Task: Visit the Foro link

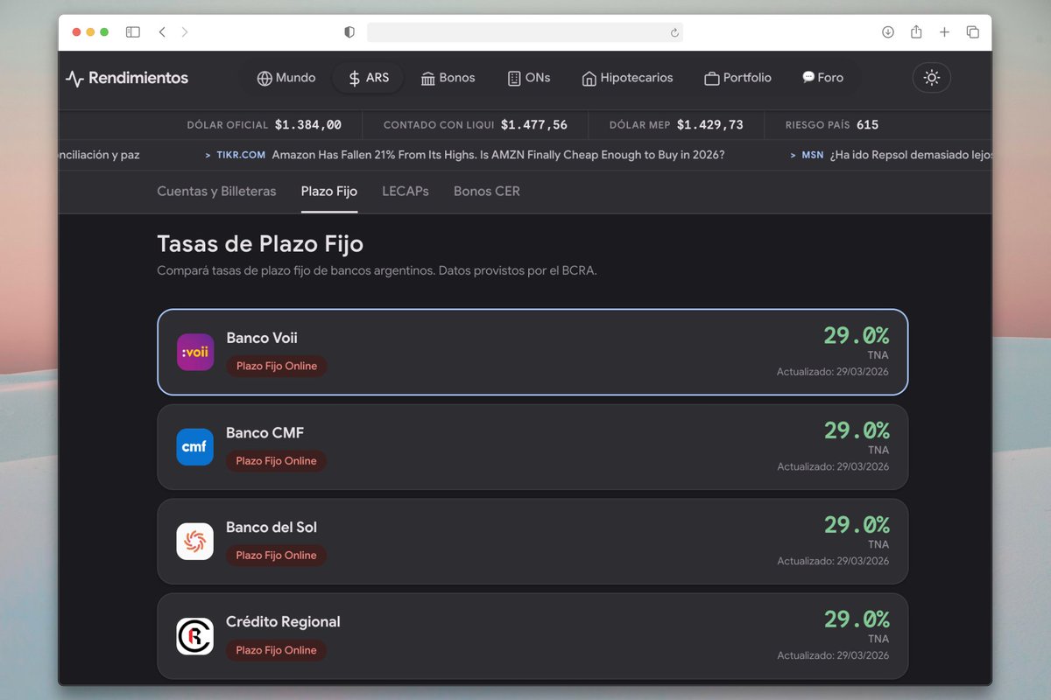Action: (822, 78)
